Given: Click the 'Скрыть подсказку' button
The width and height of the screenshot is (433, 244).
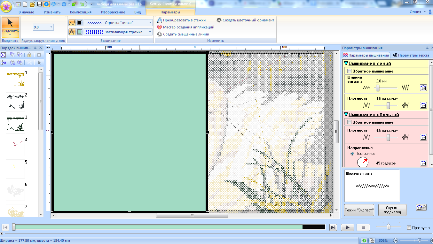Looking at the screenshot, I should click(392, 210).
